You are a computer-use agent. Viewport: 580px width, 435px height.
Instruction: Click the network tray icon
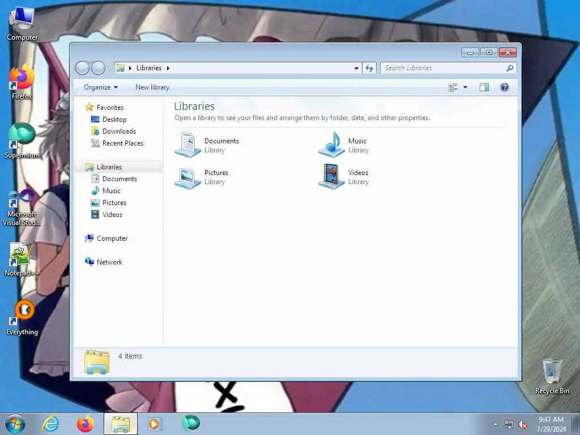(509, 425)
